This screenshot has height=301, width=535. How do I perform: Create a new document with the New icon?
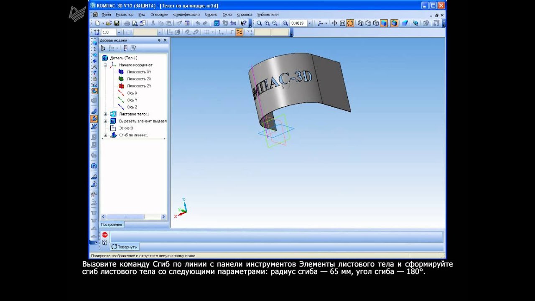97,23
